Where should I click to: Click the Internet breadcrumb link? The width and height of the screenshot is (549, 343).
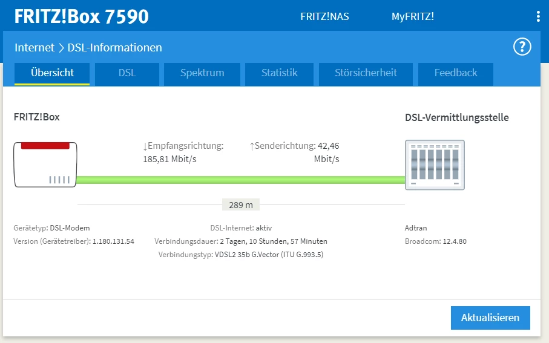click(x=35, y=48)
